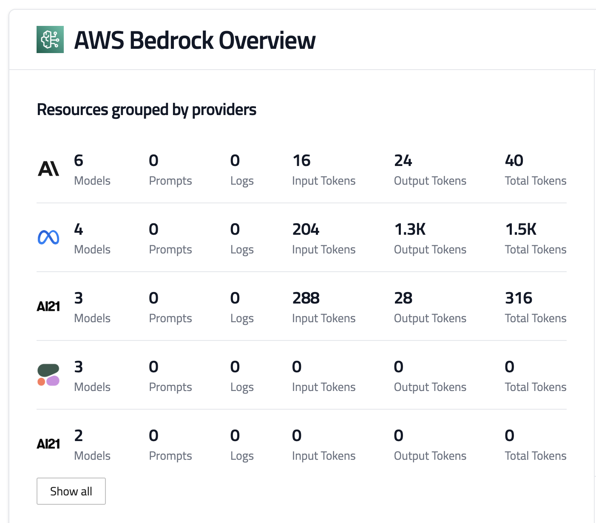
Task: Click the AWS Bedrock Overview title
Action: pos(195,40)
